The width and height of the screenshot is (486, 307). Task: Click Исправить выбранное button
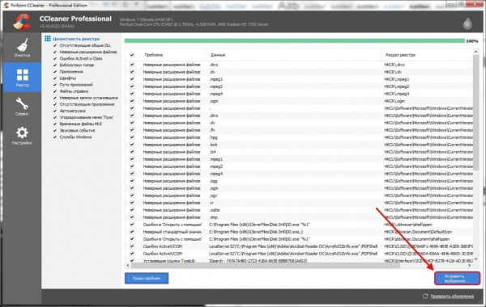[457, 278]
